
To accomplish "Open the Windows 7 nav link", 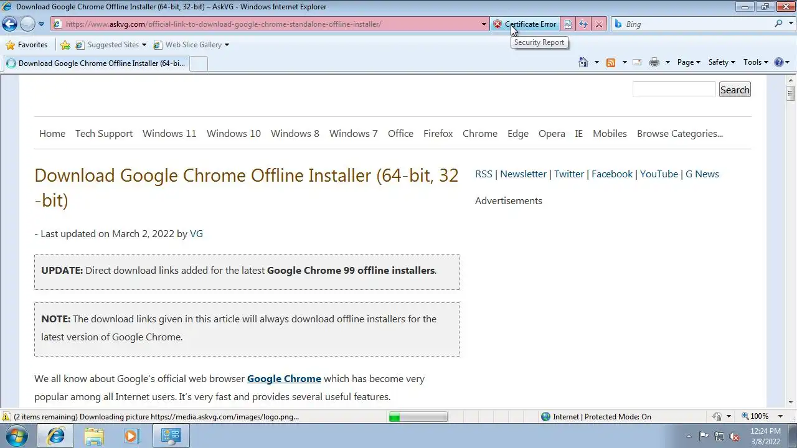I will pos(354,133).
